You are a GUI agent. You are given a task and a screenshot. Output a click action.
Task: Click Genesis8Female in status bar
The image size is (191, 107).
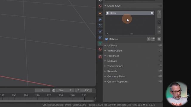62,105
